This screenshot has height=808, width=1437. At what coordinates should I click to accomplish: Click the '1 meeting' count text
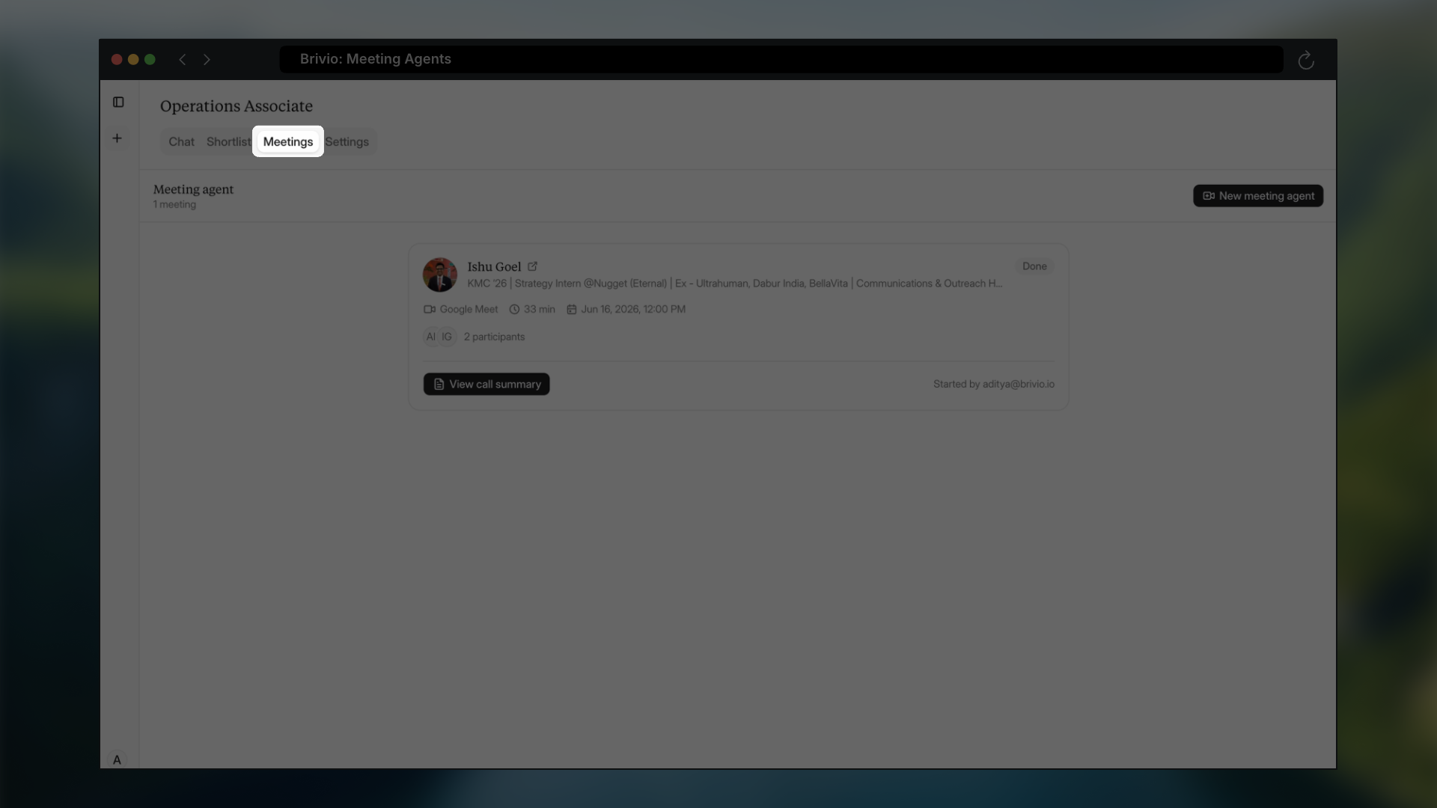tap(174, 204)
